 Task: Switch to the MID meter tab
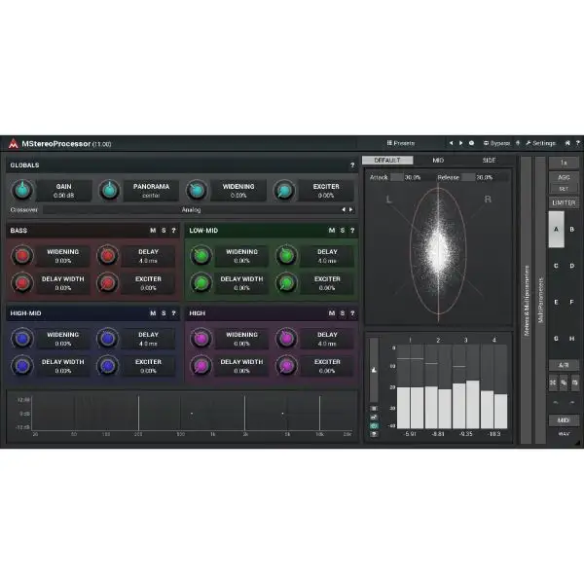tap(438, 161)
